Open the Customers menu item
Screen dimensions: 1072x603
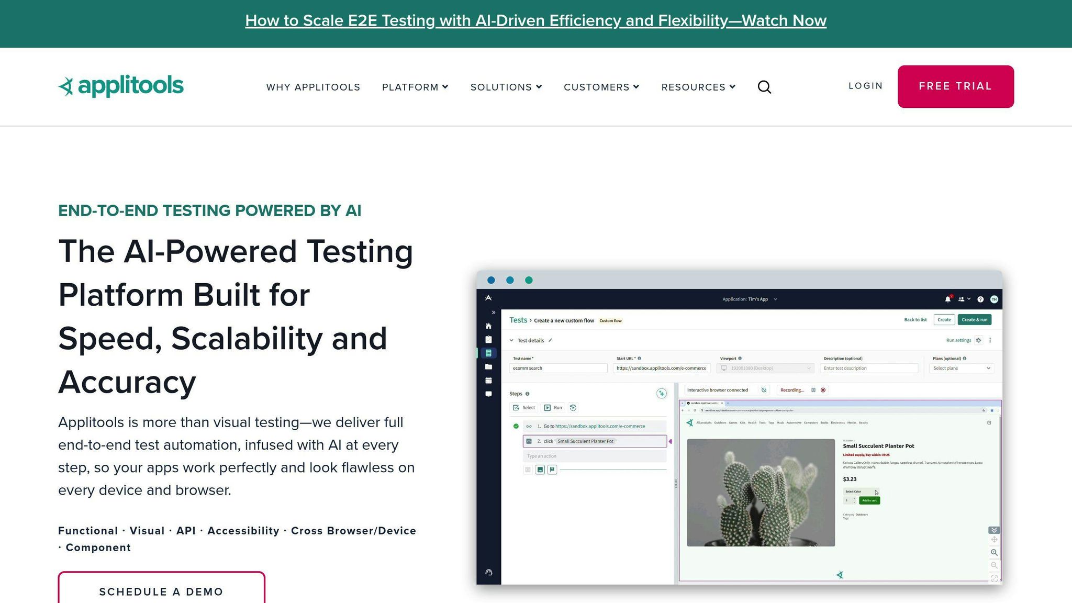601,87
